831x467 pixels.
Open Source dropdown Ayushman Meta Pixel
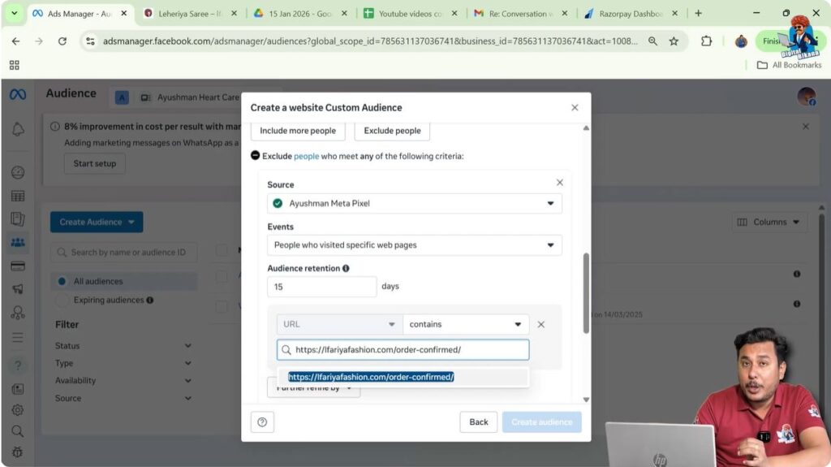(x=415, y=203)
